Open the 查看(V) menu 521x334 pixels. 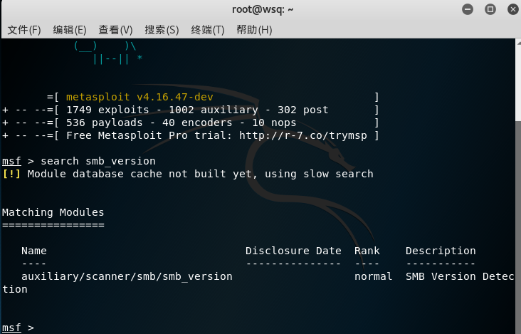coord(115,30)
